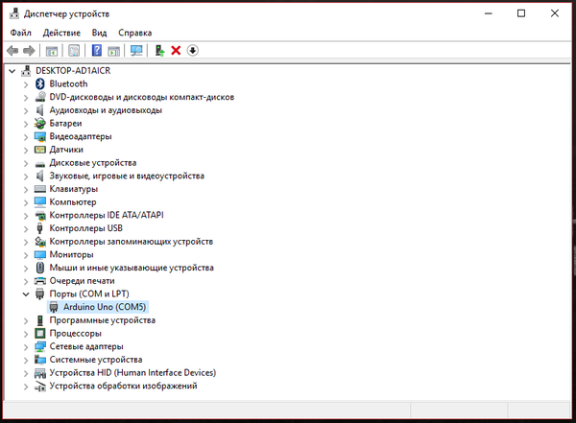Collapse the DESKTOP-AD1AICR root node

click(x=12, y=71)
